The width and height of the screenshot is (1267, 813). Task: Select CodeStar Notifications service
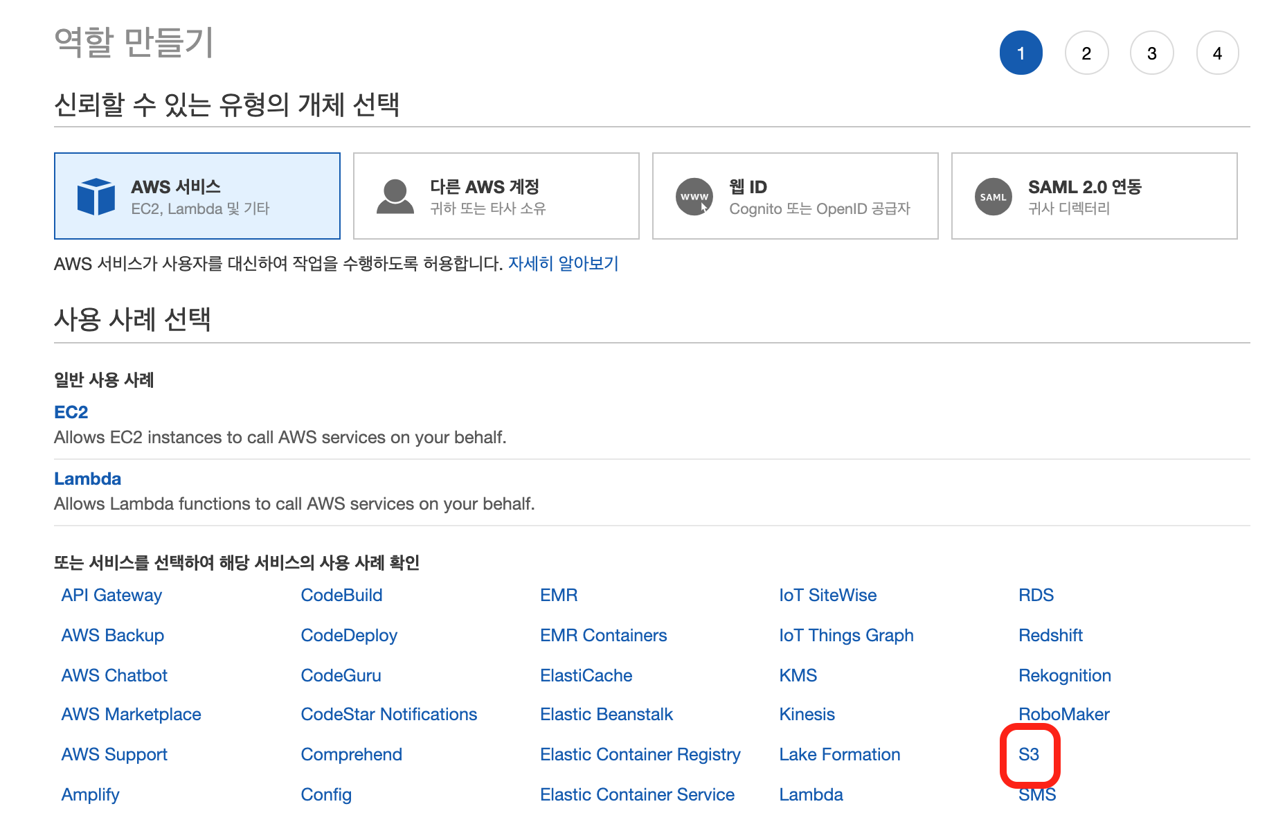coord(389,714)
